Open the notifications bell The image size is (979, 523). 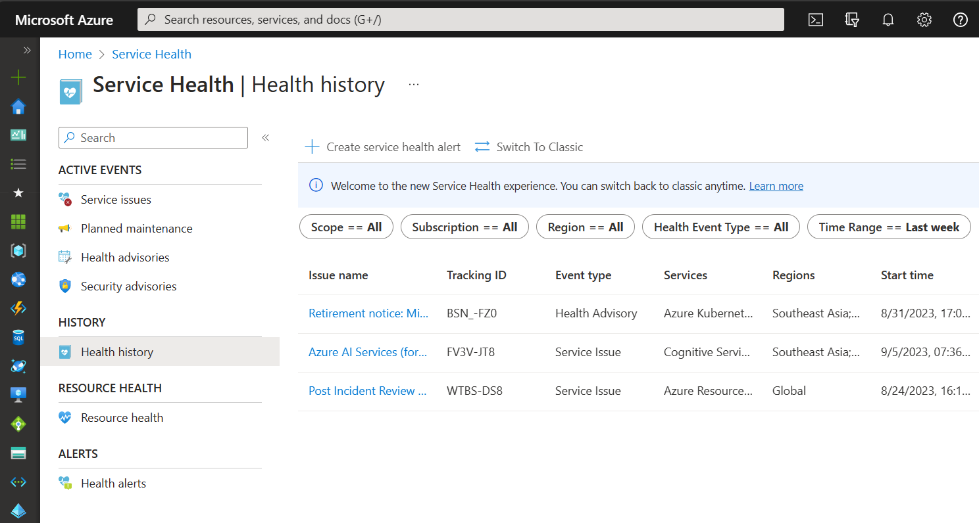pos(888,20)
